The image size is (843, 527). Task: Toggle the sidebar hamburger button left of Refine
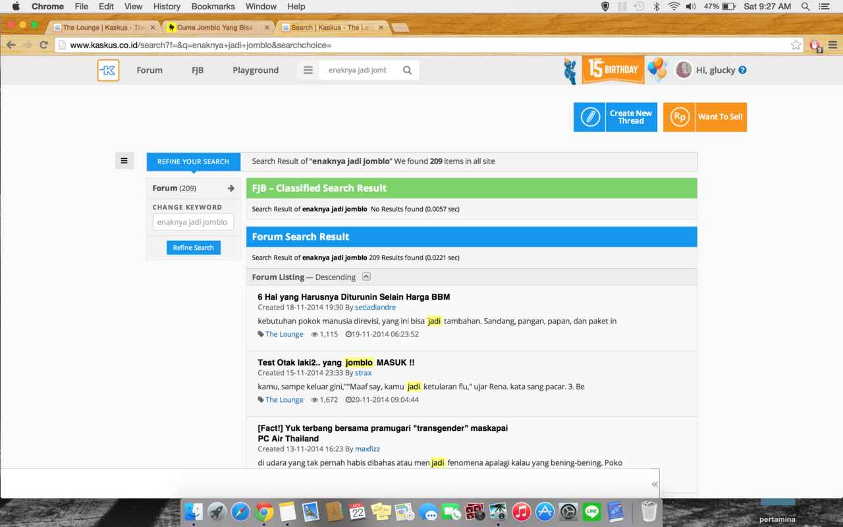pos(124,161)
